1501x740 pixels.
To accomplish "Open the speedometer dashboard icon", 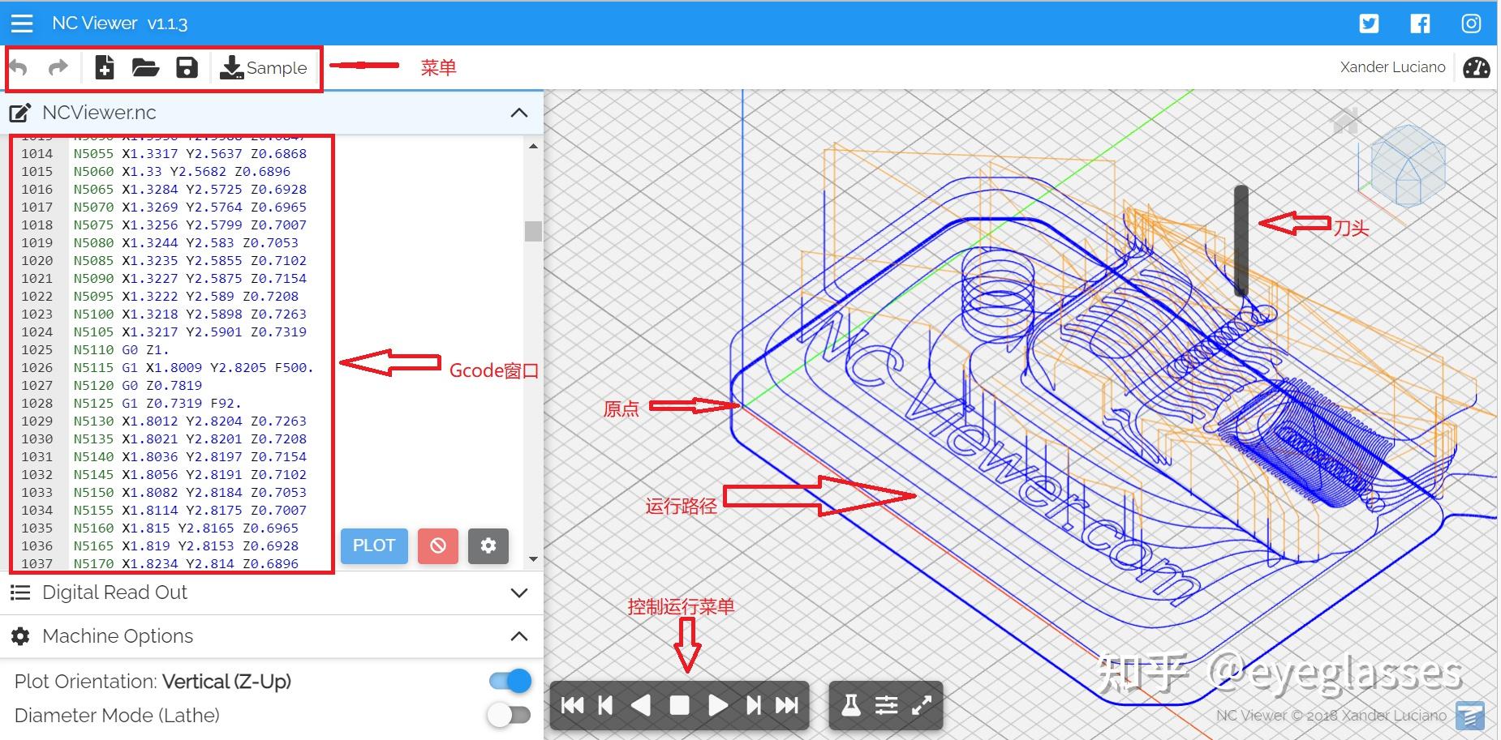I will click(1476, 67).
